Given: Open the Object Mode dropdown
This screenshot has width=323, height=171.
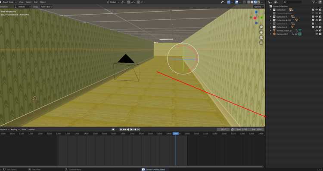Looking at the screenshot, I should (9, 2).
